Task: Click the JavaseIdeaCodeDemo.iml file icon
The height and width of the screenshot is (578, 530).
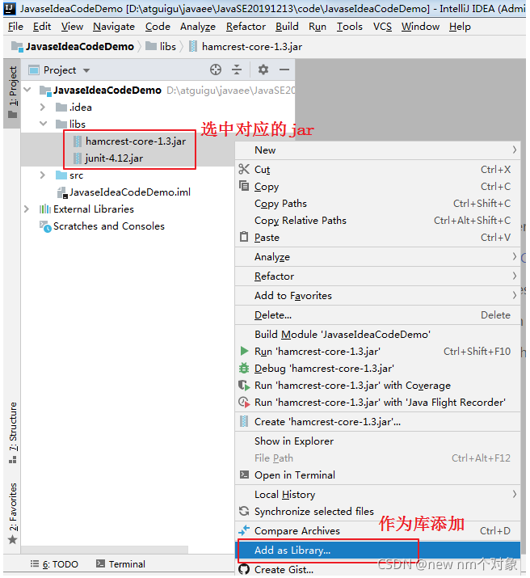Action: (62, 192)
